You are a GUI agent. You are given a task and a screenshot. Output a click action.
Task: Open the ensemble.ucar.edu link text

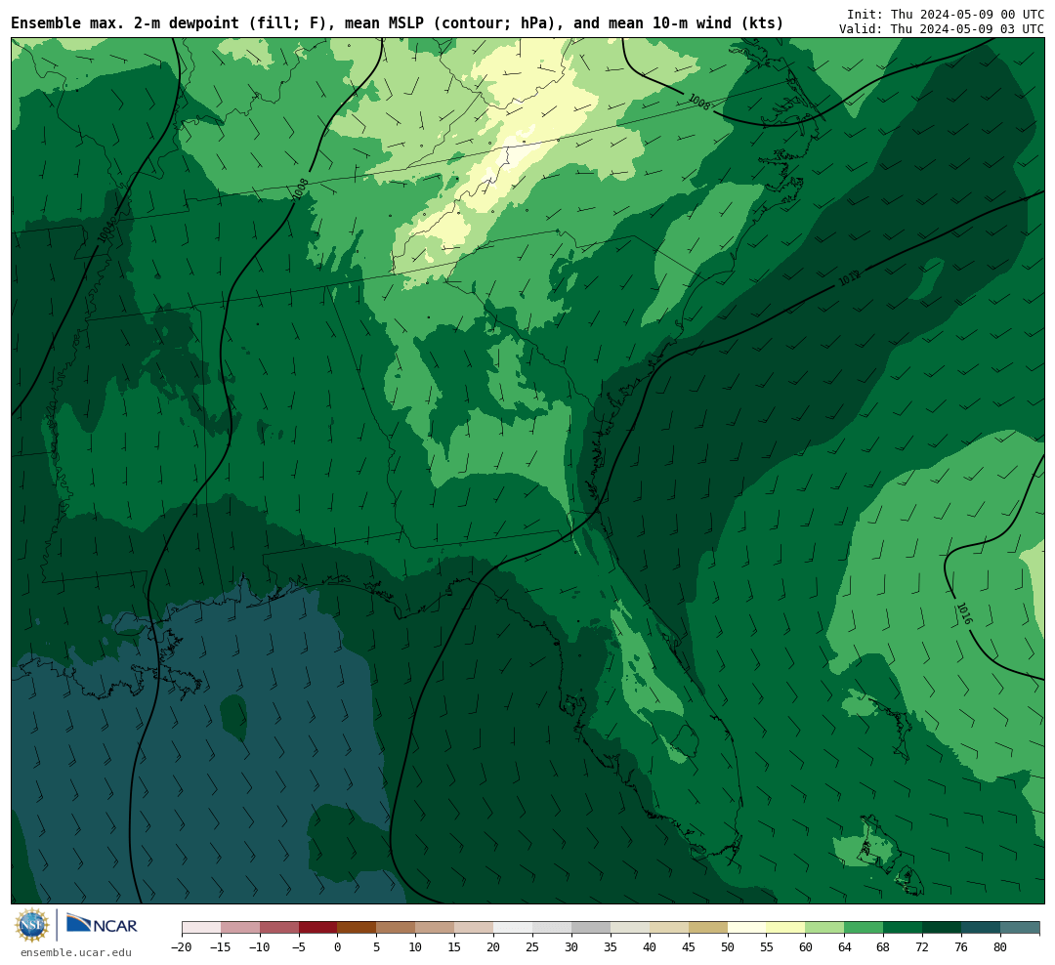click(x=76, y=952)
